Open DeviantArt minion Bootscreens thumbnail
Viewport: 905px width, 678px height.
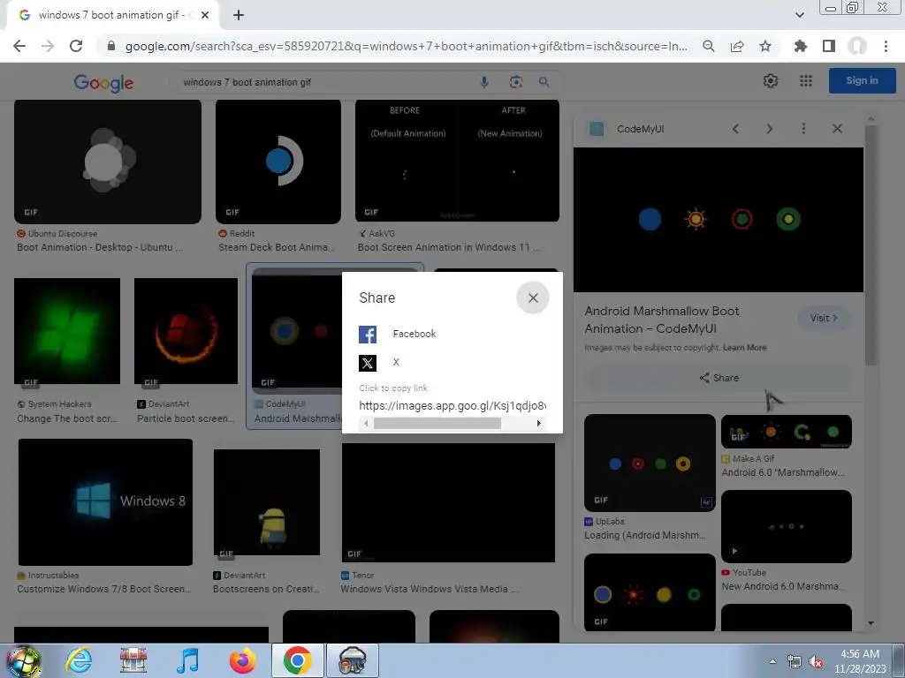267,502
